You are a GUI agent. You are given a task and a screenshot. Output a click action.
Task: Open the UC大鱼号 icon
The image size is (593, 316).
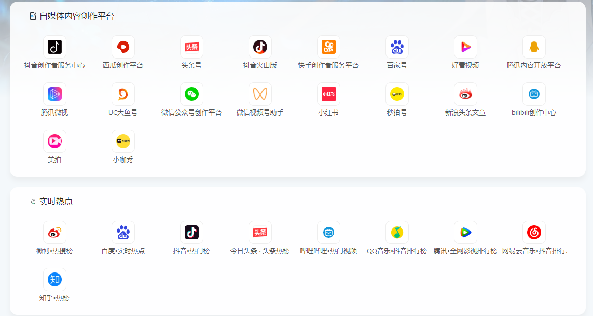coord(123,94)
